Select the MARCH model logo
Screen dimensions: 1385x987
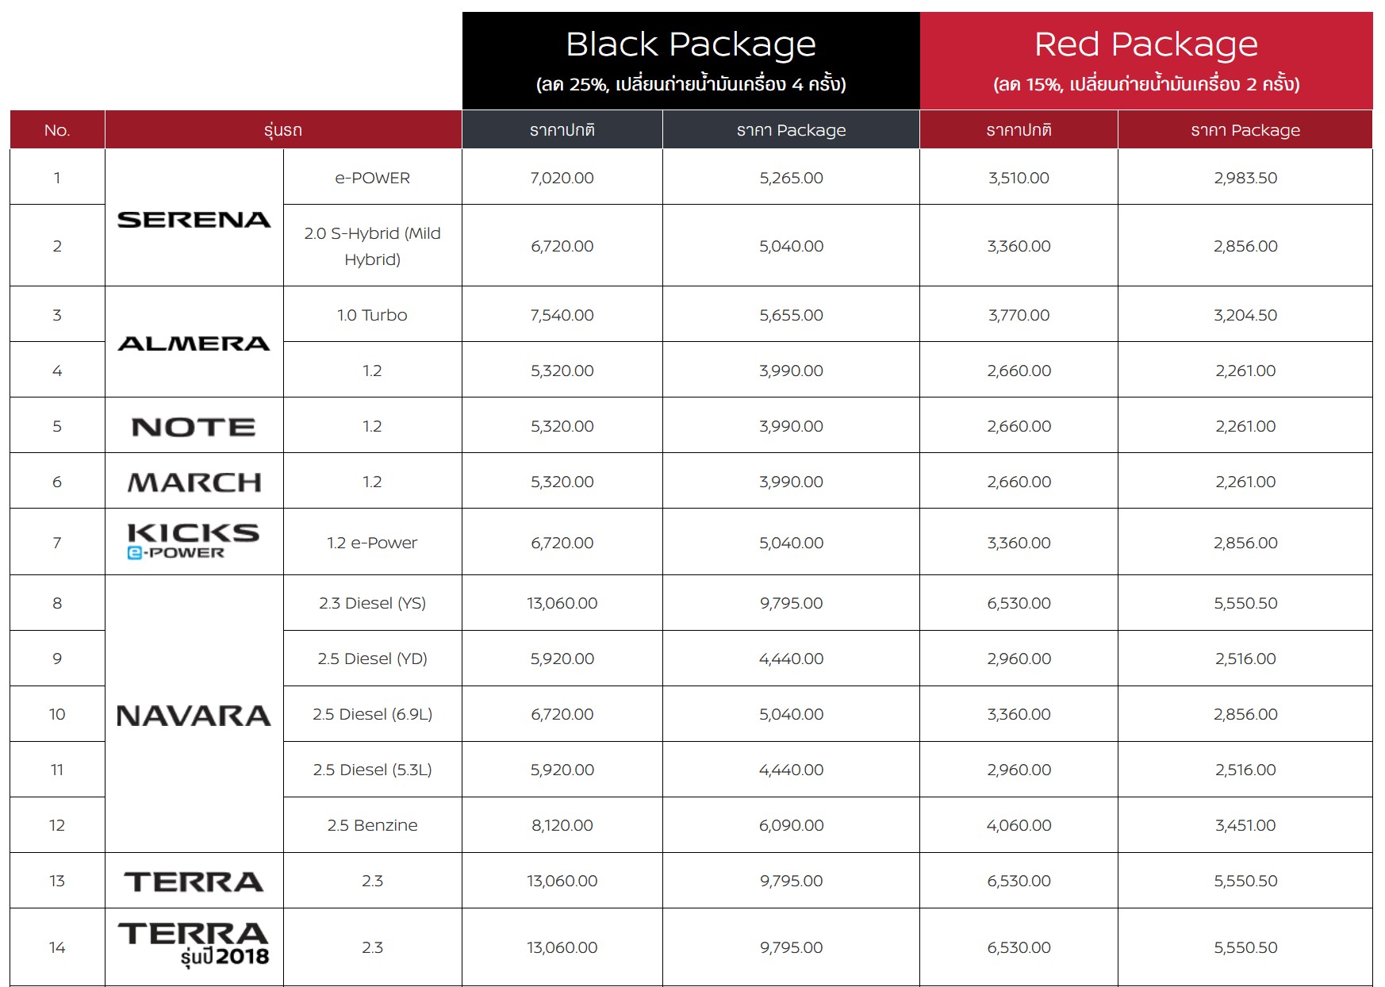[x=194, y=482]
